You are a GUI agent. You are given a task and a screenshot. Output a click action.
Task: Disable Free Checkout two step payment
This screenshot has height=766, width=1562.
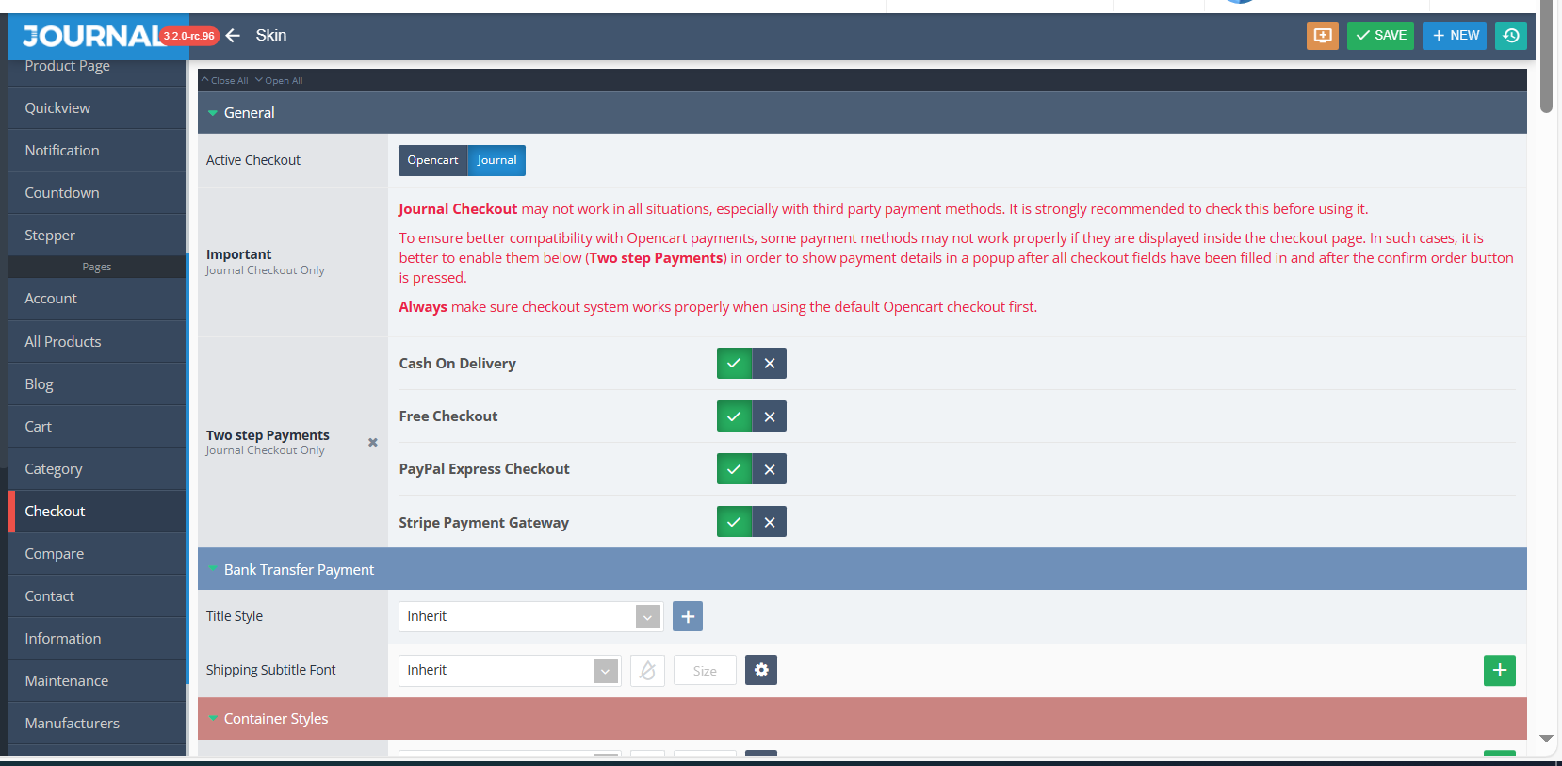click(x=770, y=416)
